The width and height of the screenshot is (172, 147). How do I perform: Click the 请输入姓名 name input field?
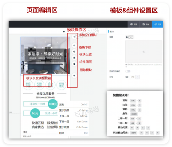coord(45,136)
